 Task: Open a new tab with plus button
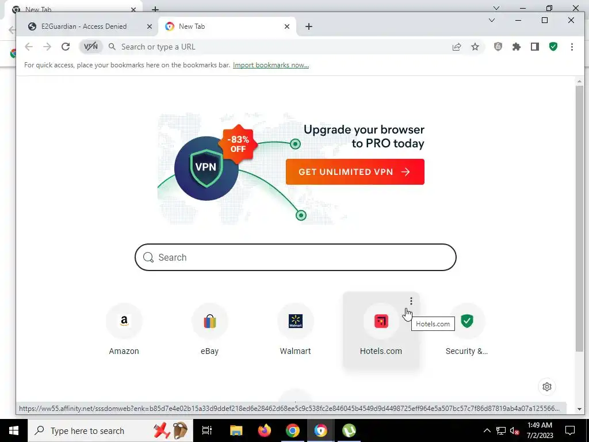click(x=309, y=26)
